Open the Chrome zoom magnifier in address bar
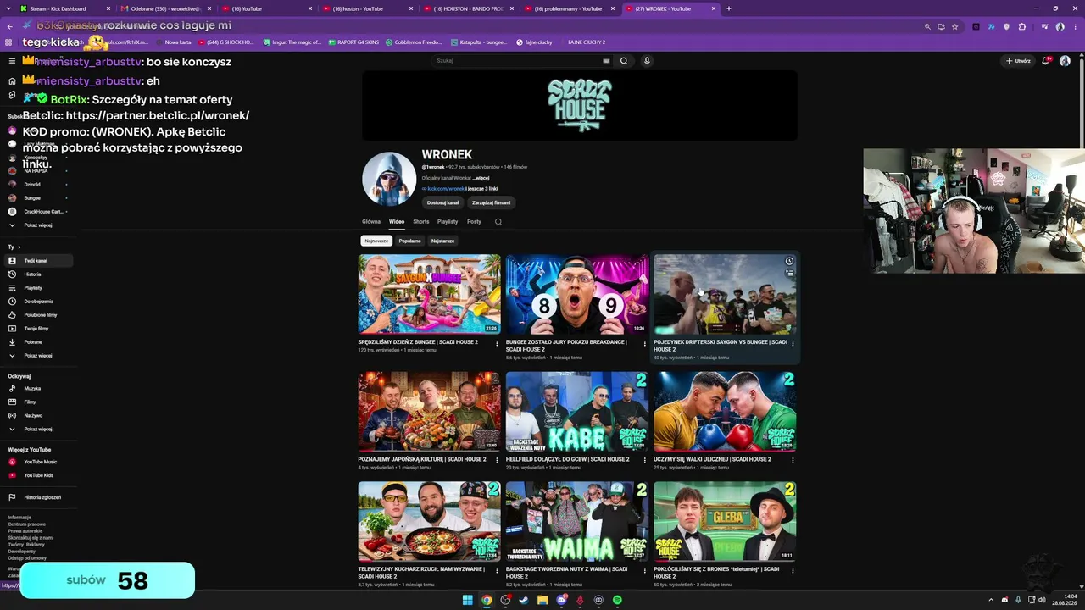The width and height of the screenshot is (1085, 610). (926, 26)
